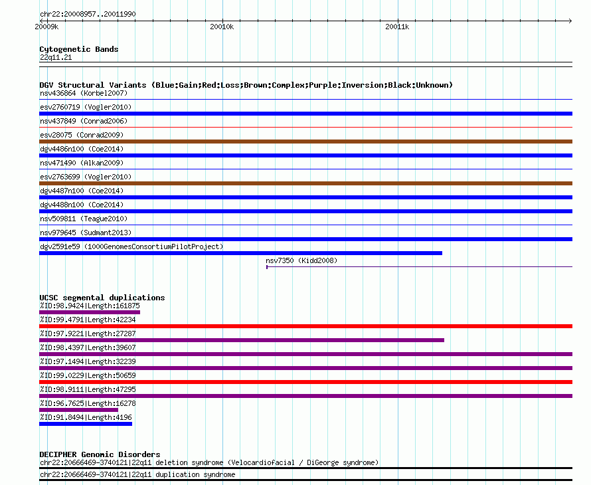Select variant esv2760719 (Vogler2010) label
Viewport: 591px width, 485px height.
click(86, 107)
